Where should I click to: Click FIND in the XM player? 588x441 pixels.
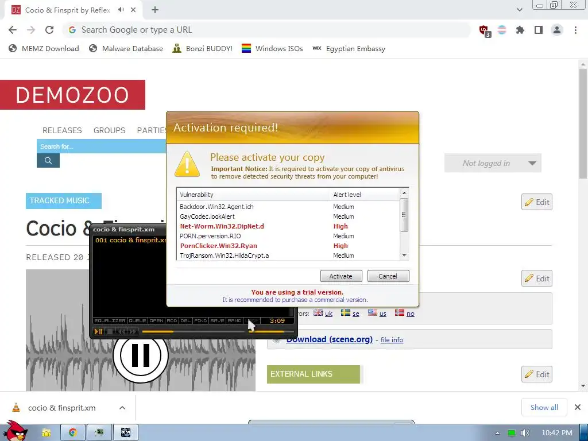tap(200, 320)
